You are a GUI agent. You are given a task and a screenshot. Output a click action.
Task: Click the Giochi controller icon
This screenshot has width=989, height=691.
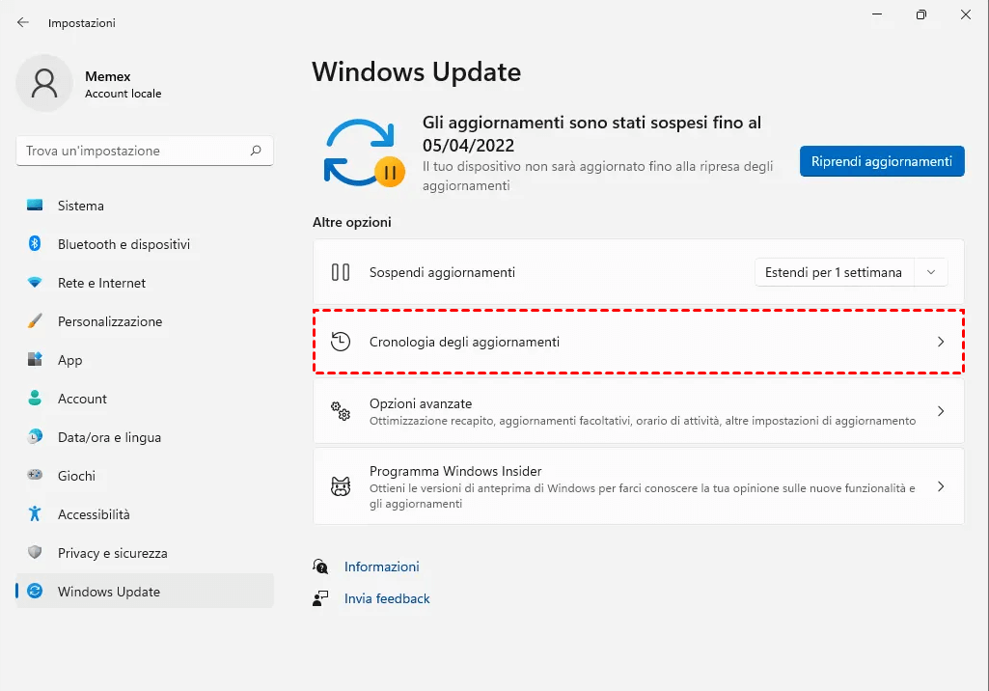click(x=35, y=476)
